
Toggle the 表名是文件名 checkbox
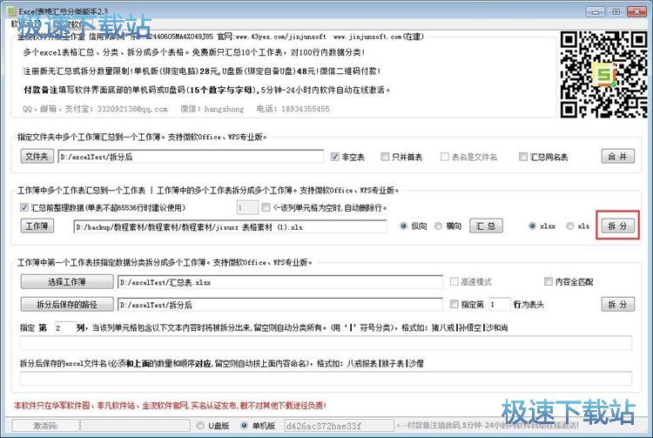445,157
